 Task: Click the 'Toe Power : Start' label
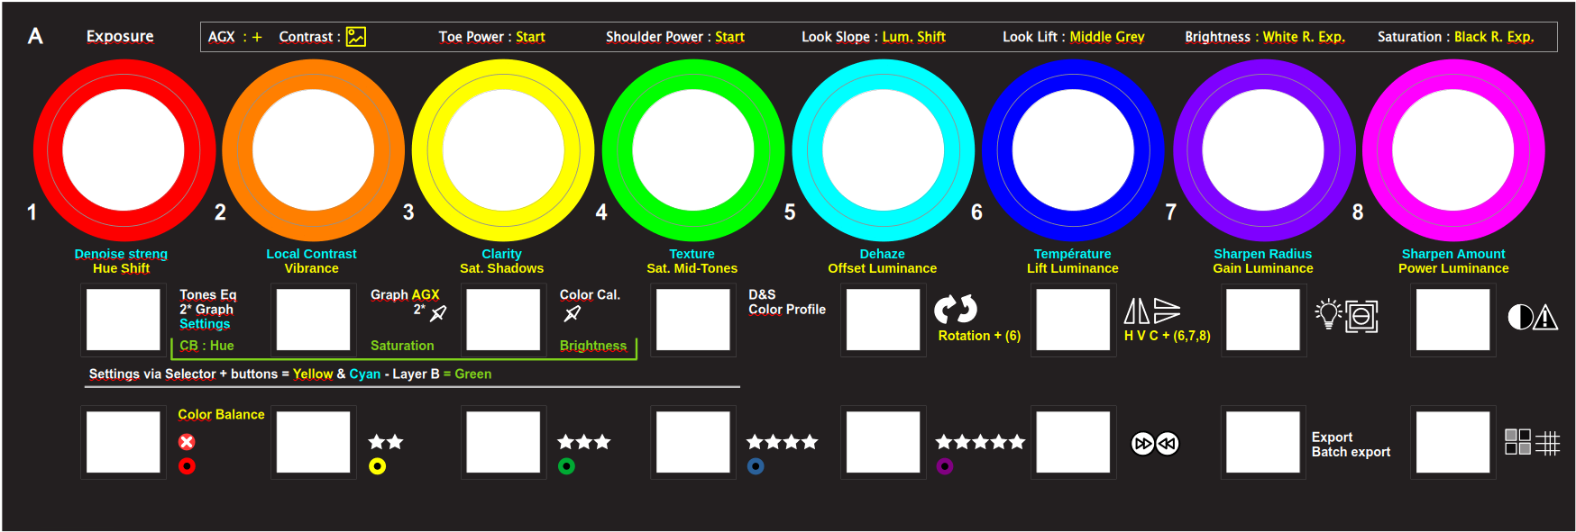pyautogui.click(x=492, y=37)
